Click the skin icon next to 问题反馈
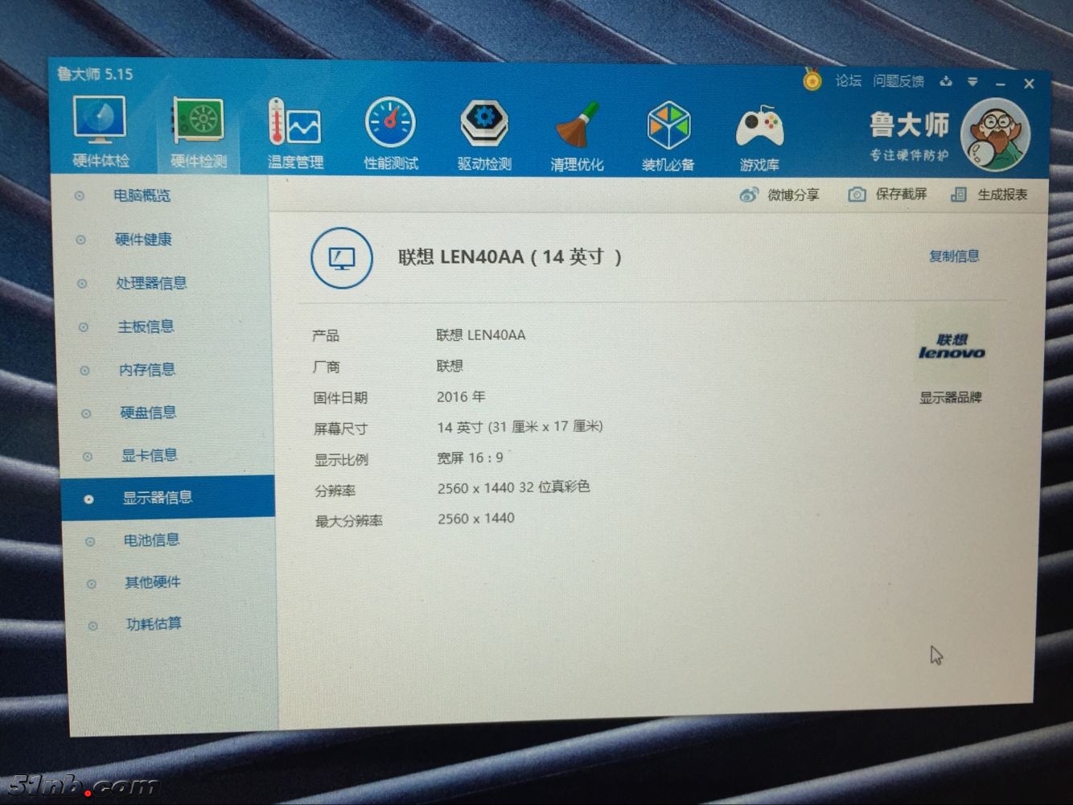This screenshot has height=805, width=1073. pyautogui.click(x=946, y=81)
